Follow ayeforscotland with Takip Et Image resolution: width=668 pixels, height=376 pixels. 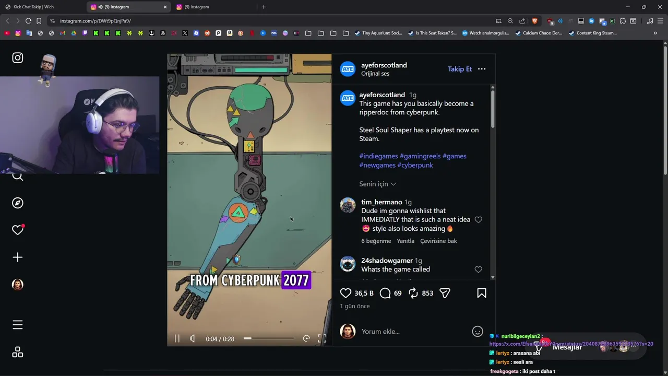pyautogui.click(x=460, y=69)
